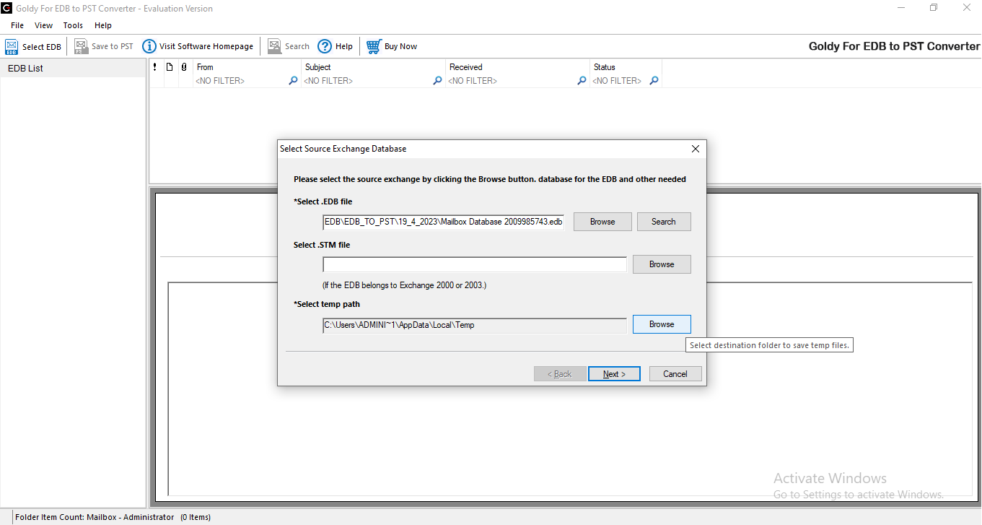This screenshot has height=525, width=982.
Task: Click the Visit Software Homepage label
Action: (x=206, y=46)
